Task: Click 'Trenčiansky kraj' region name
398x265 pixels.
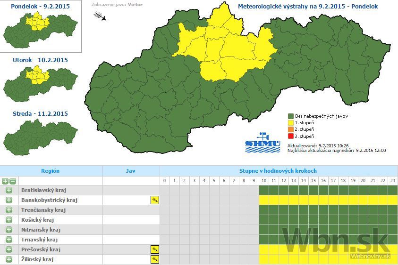Action: click(x=43, y=210)
